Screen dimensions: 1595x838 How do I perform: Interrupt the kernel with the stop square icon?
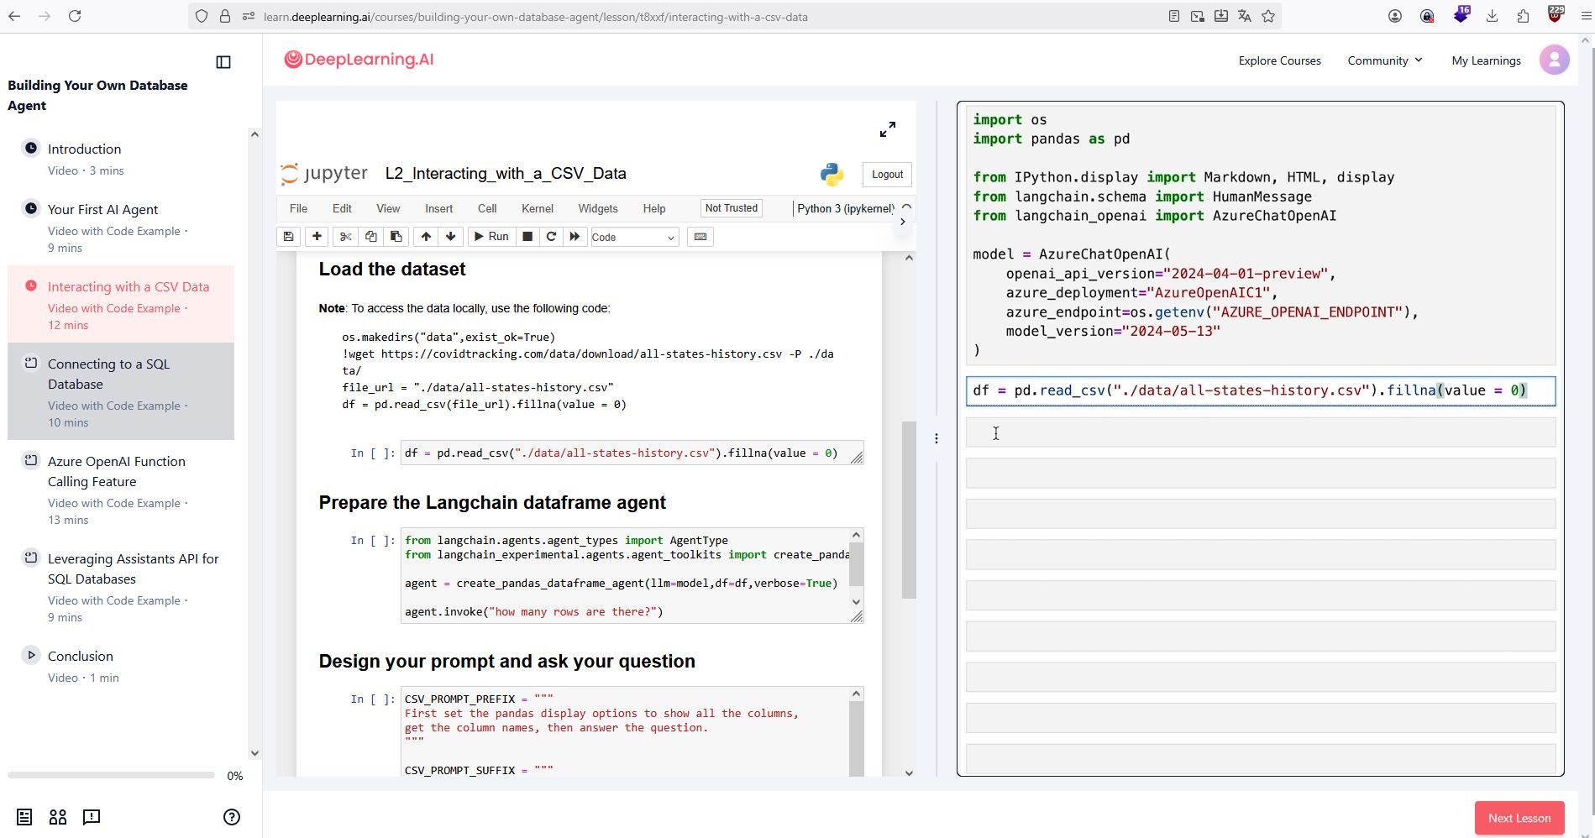point(527,237)
